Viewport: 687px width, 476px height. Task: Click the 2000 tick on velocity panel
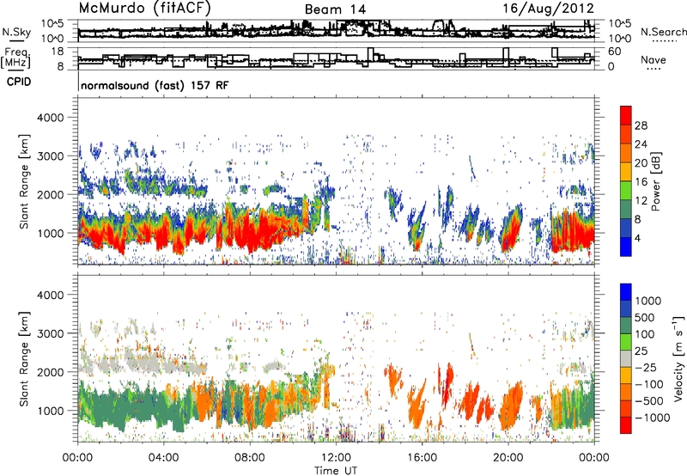coord(50,372)
